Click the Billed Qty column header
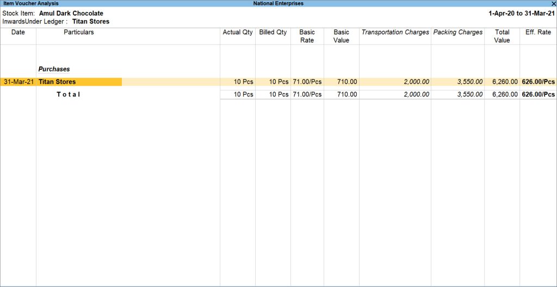Viewport: 557px width, 287px height. [x=273, y=32]
